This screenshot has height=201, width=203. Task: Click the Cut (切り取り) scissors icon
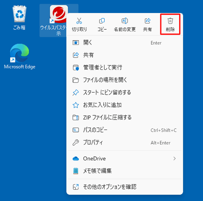point(79,21)
